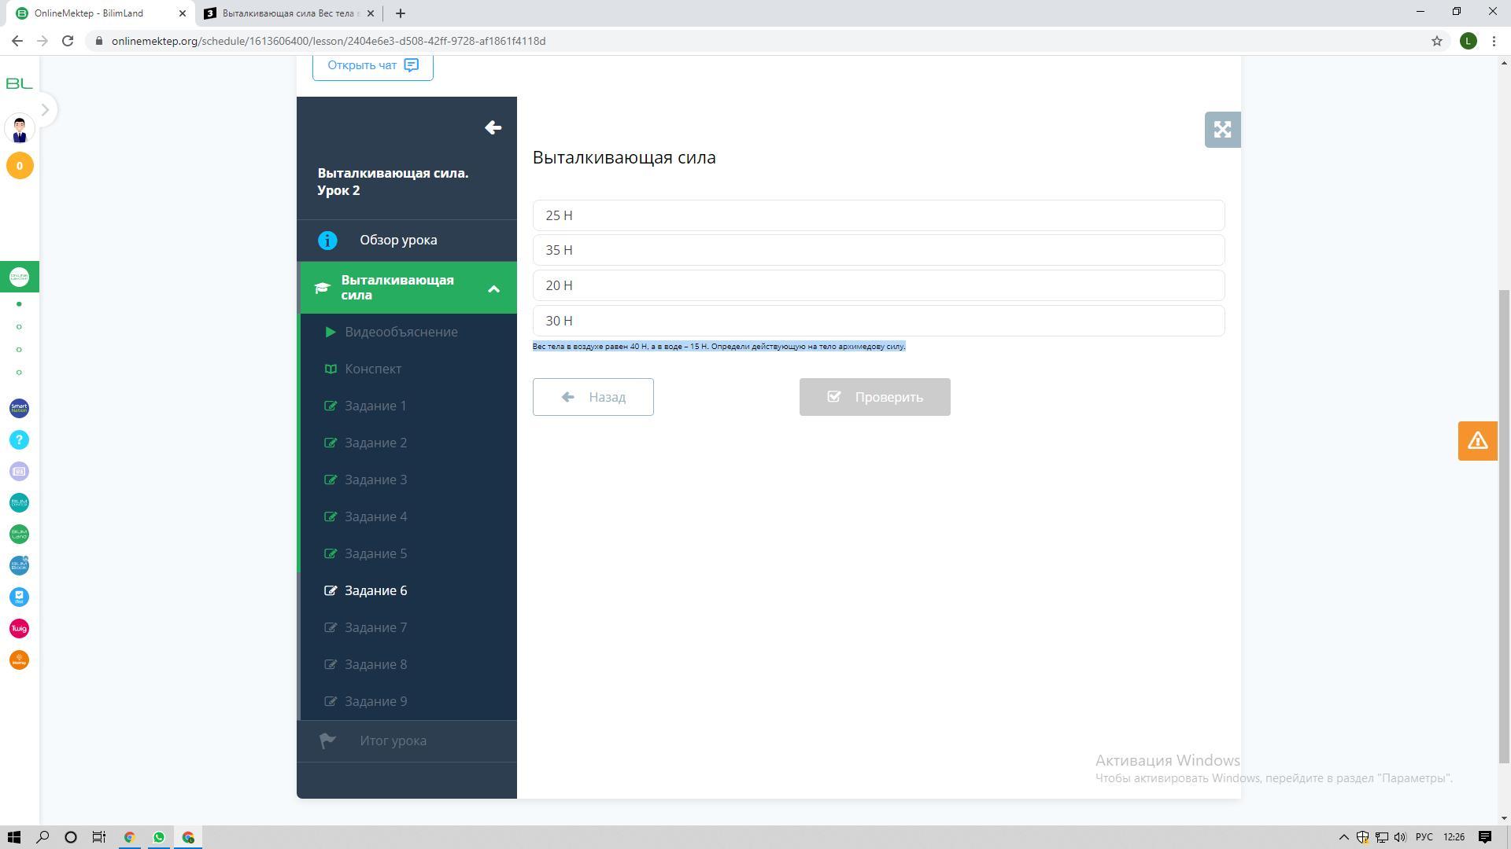
Task: Click the user avatar icon
Action: pos(20,128)
